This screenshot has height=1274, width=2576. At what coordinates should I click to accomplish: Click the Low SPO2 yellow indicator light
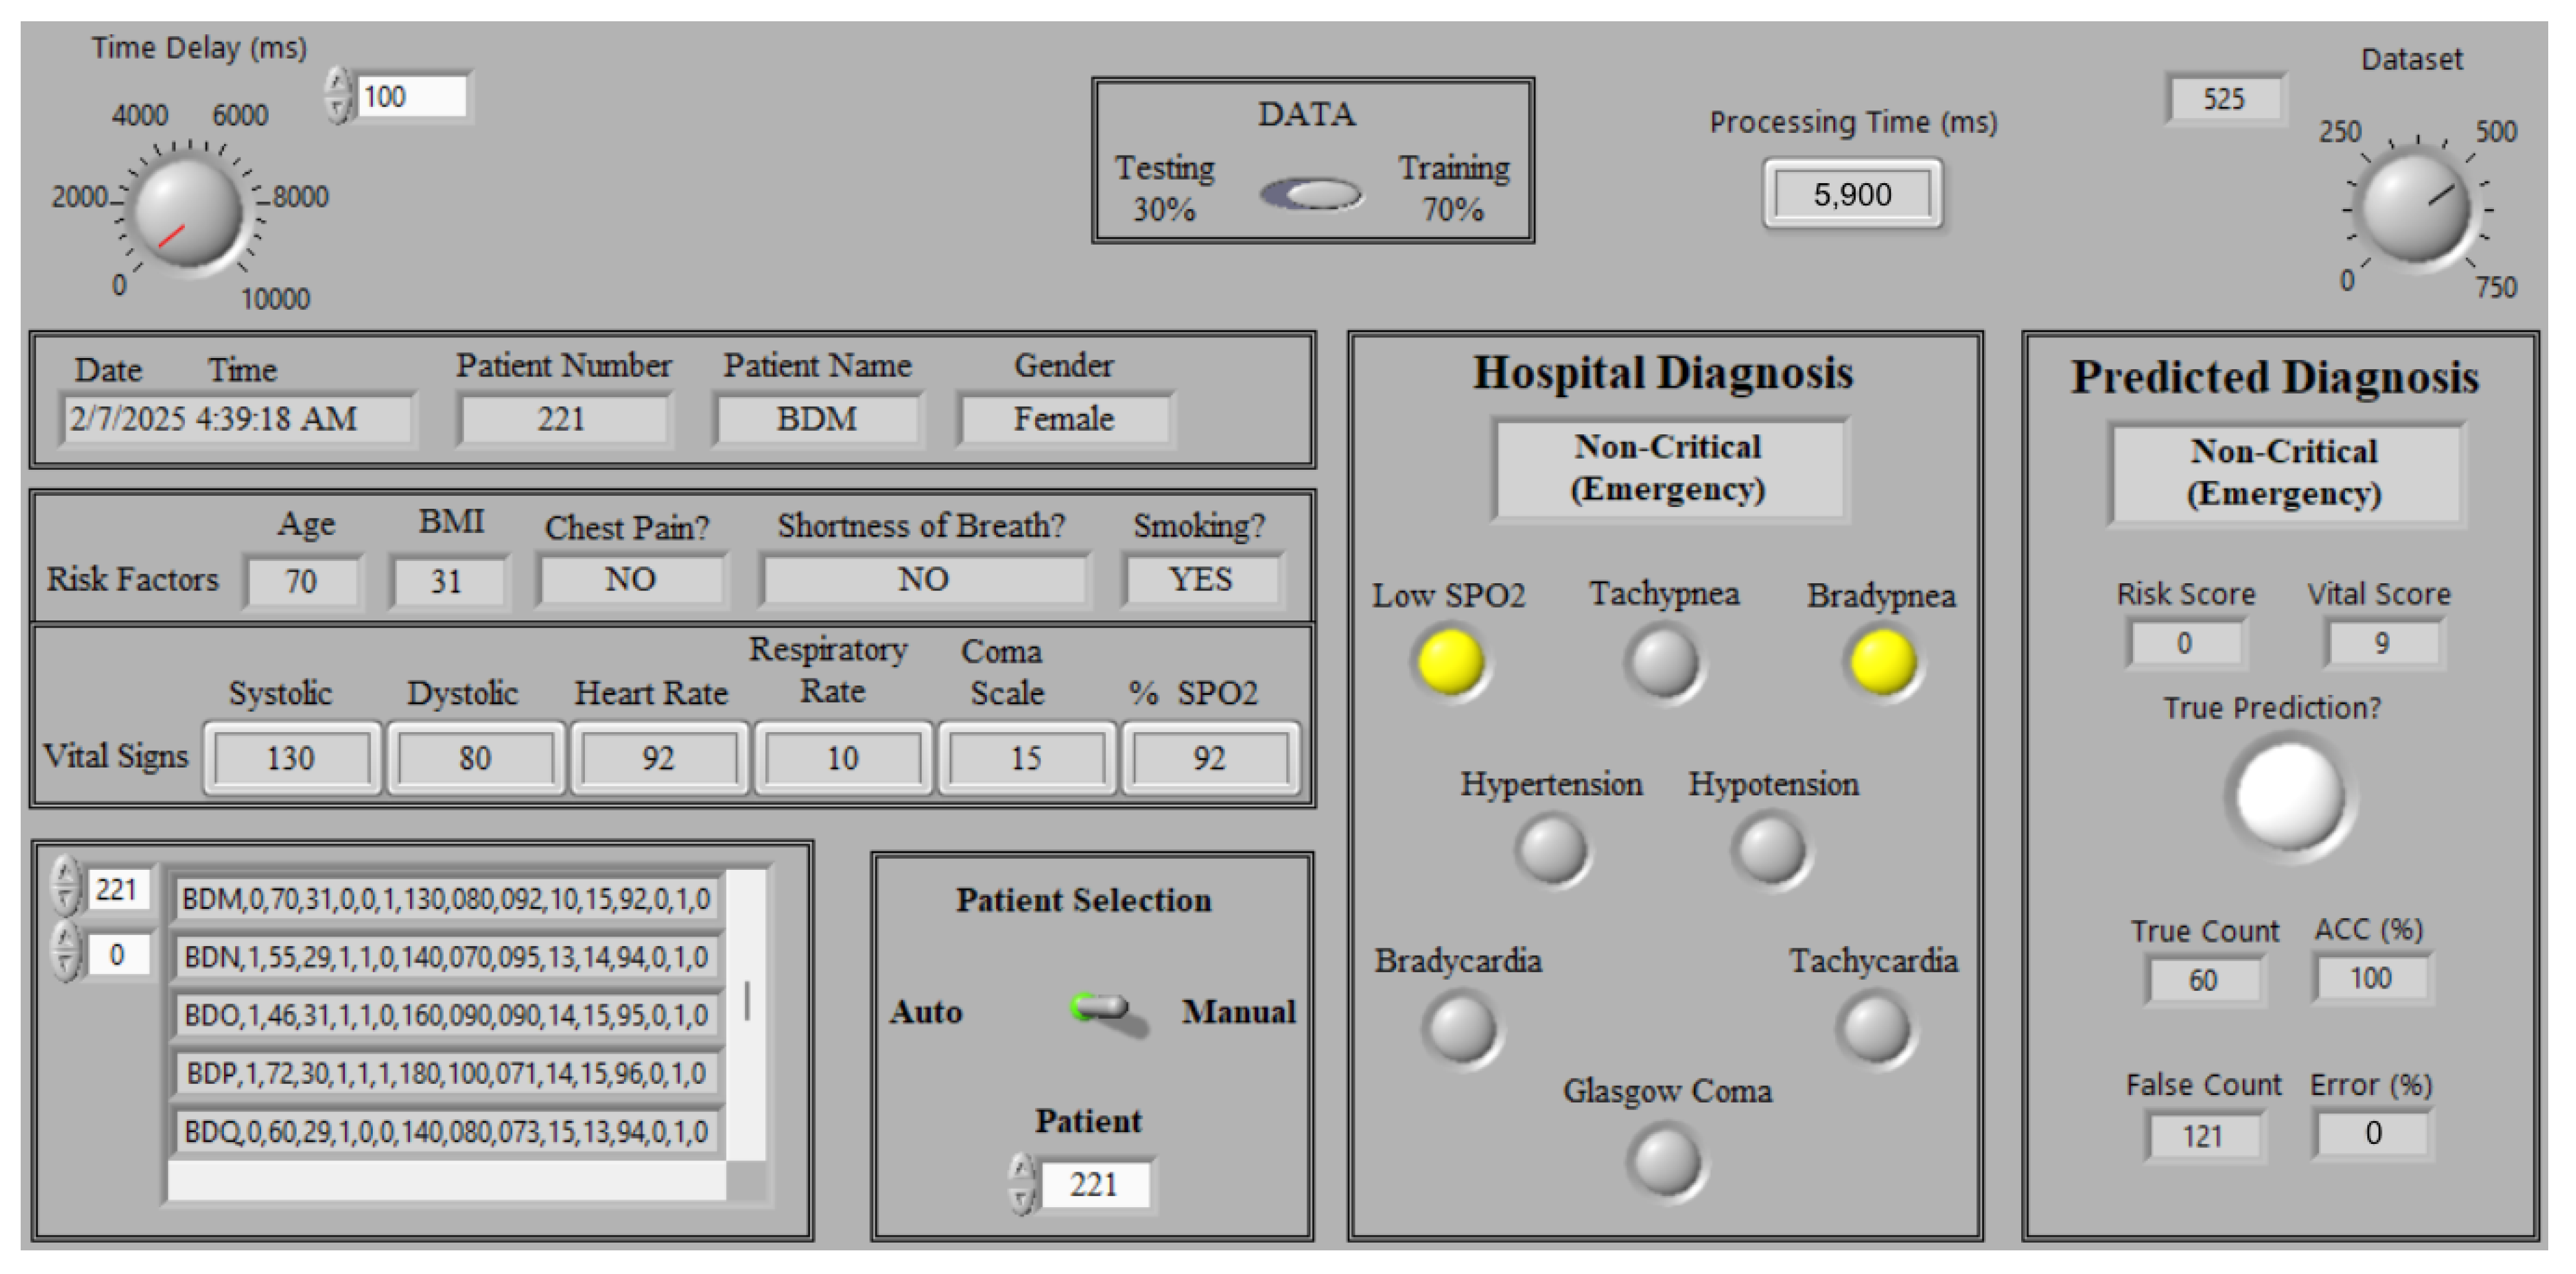click(x=1450, y=661)
